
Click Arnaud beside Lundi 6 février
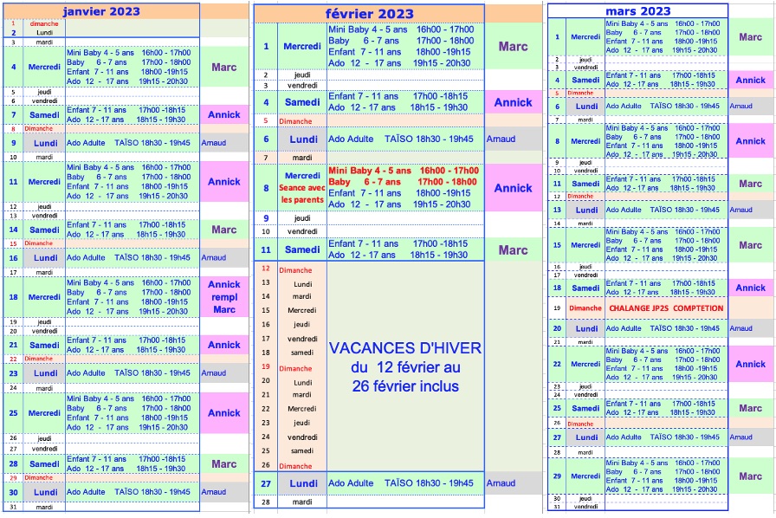501,139
